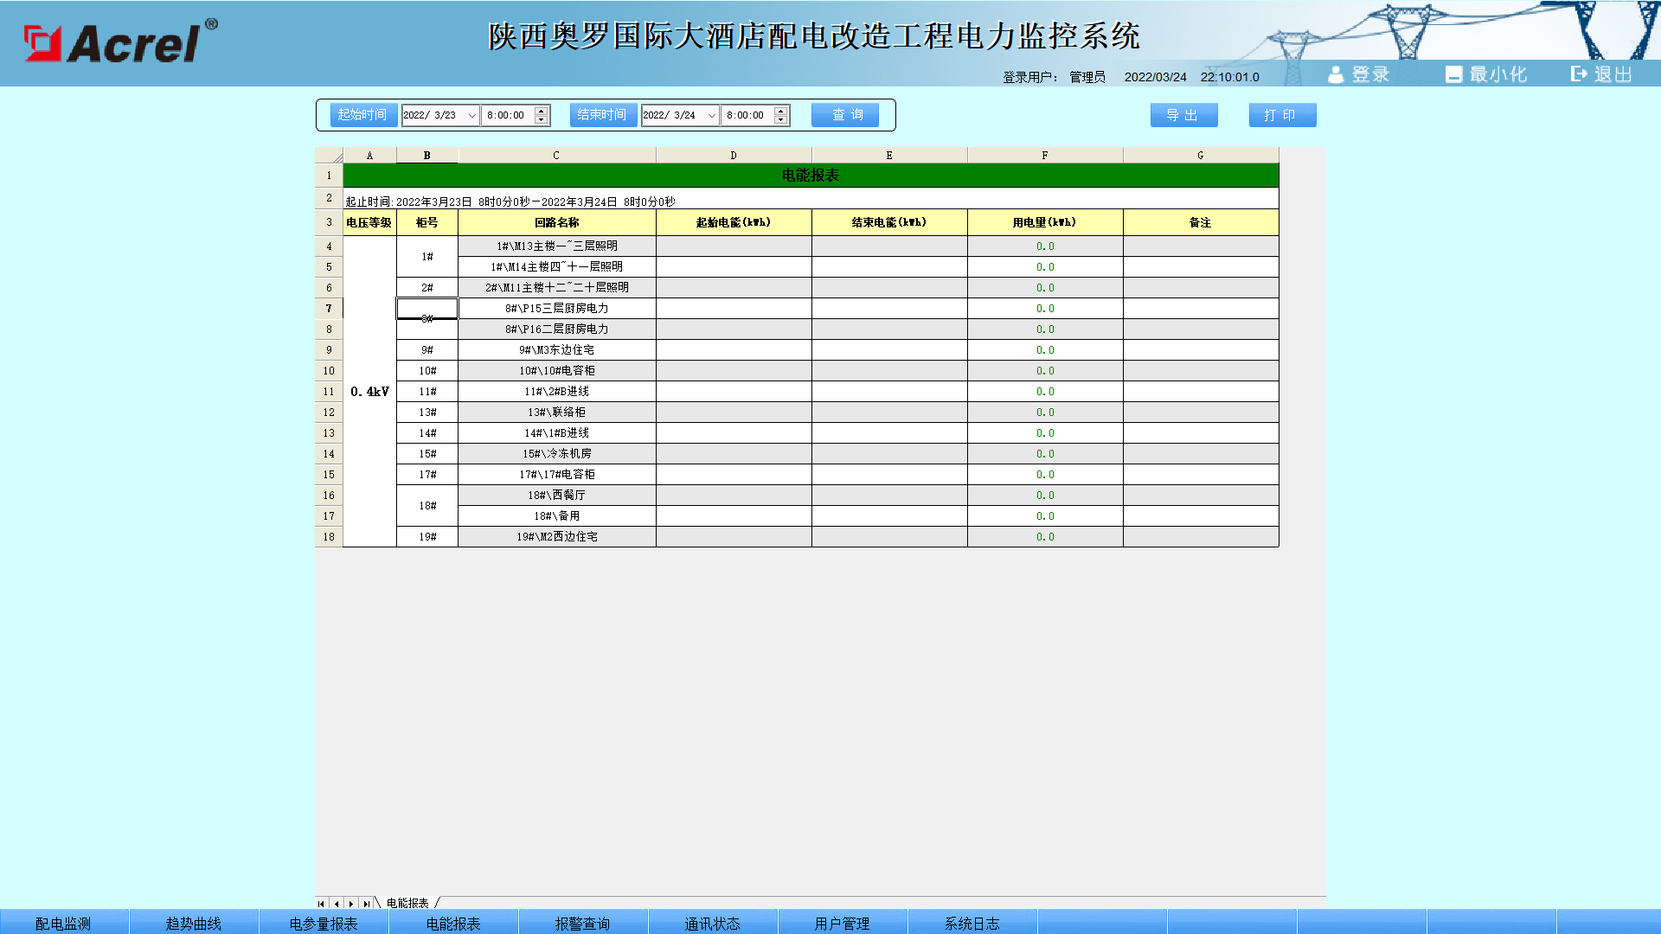The width and height of the screenshot is (1661, 934).
Task: Click previous sheet navigation arrow
Action: coord(336,903)
